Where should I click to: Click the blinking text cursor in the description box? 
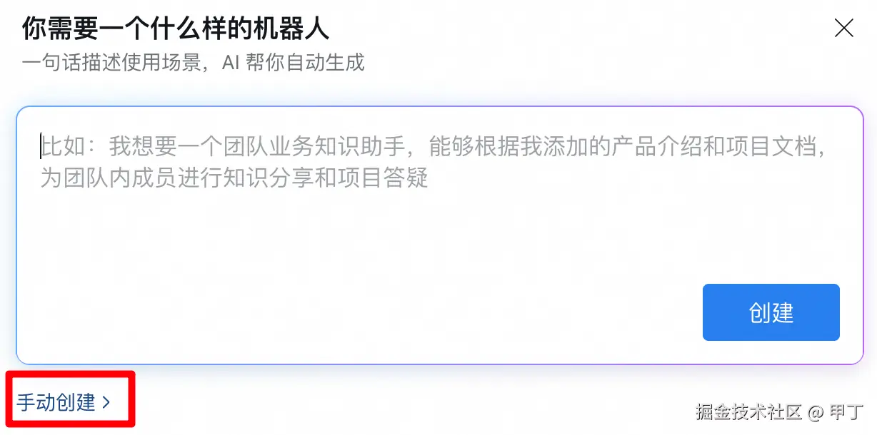click(x=41, y=148)
